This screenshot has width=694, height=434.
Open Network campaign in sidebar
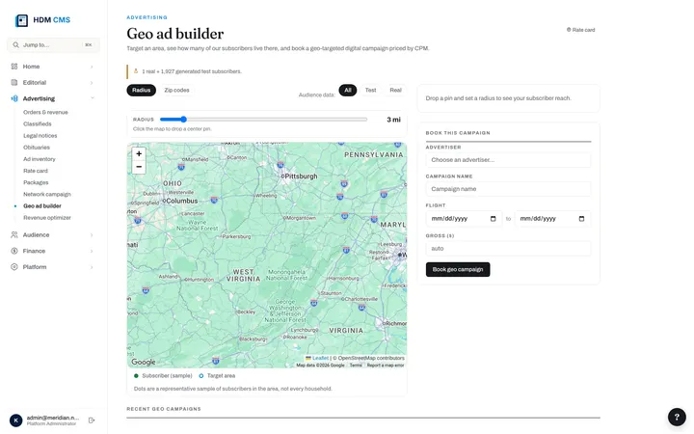(x=47, y=195)
